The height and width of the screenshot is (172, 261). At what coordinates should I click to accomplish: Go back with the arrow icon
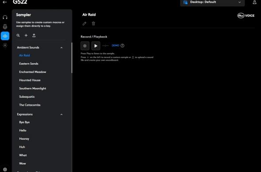[x=5, y=2]
